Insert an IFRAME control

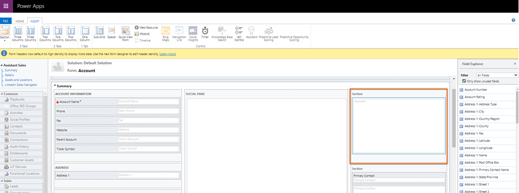point(142,34)
